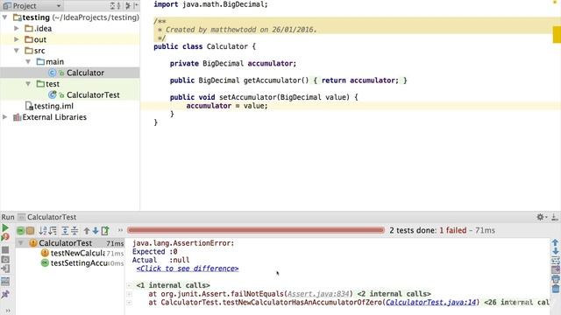Click down stack trace arrow in console
The height and width of the screenshot is (315, 561).
point(555,251)
